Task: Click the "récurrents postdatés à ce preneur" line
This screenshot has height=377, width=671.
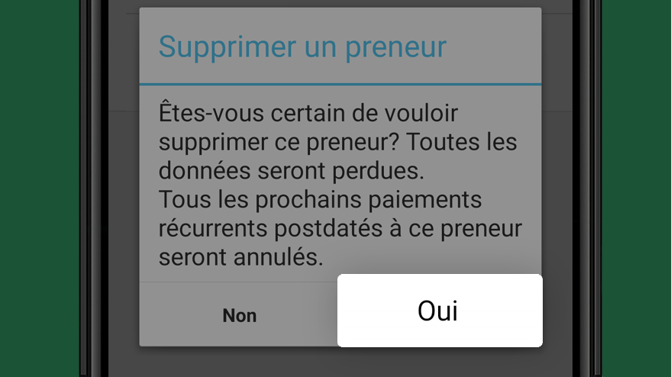Action: [x=340, y=228]
